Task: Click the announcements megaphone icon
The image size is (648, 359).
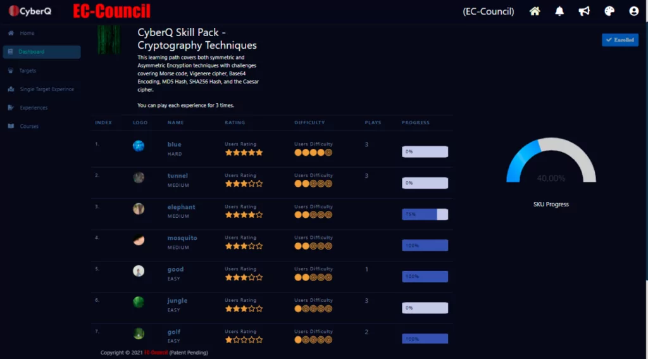Action: coord(584,11)
